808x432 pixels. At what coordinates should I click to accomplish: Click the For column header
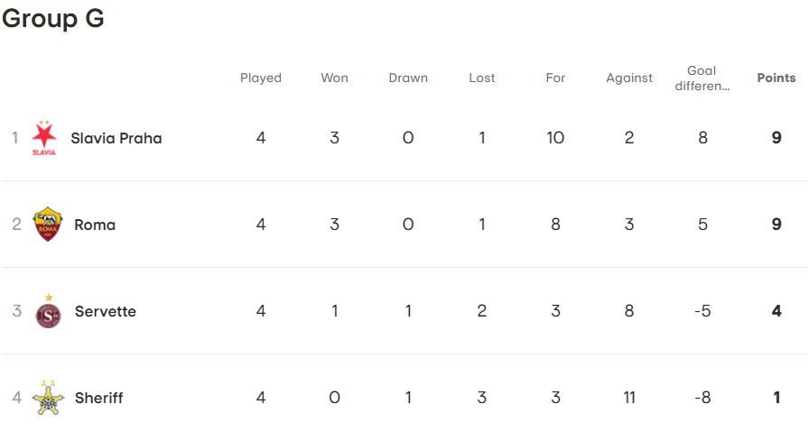[x=555, y=78]
